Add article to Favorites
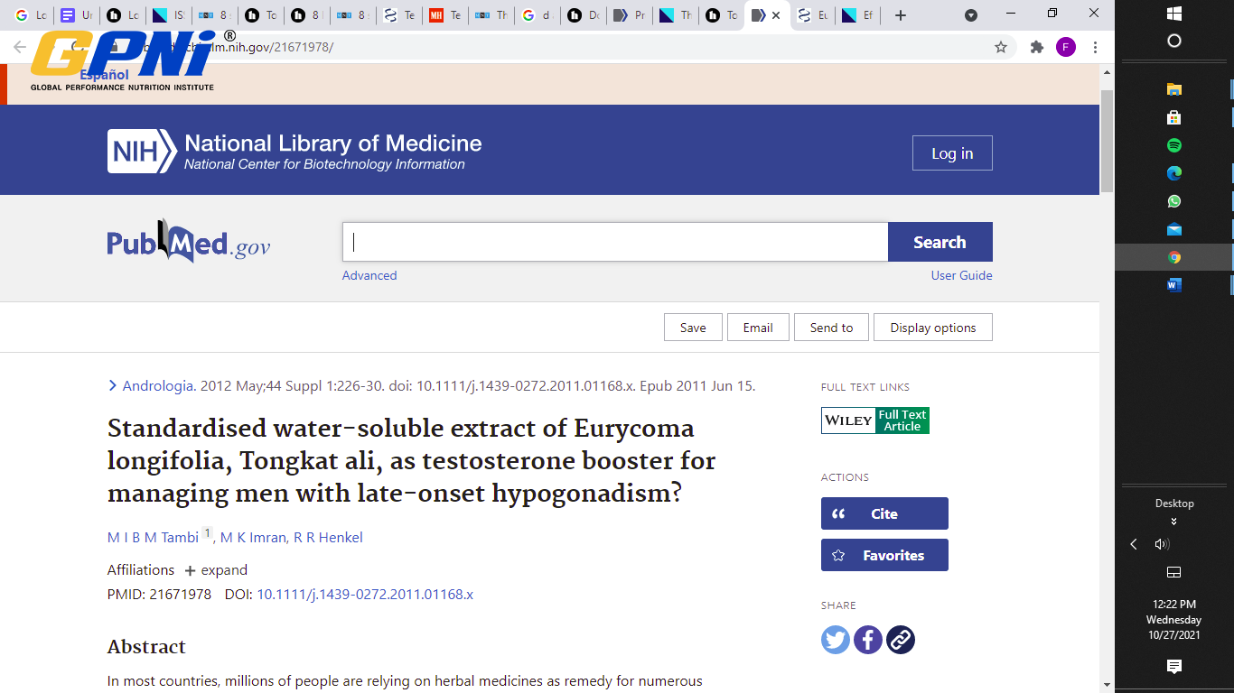Screen dimensions: 1234x693 click(884, 555)
